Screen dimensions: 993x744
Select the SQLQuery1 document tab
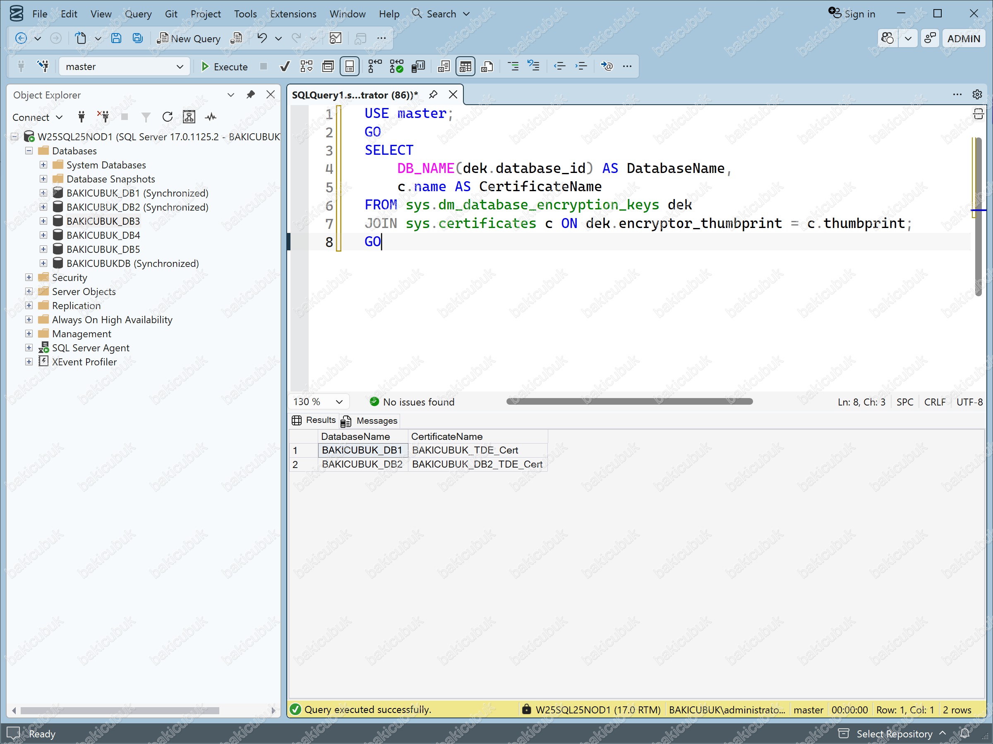pos(355,95)
